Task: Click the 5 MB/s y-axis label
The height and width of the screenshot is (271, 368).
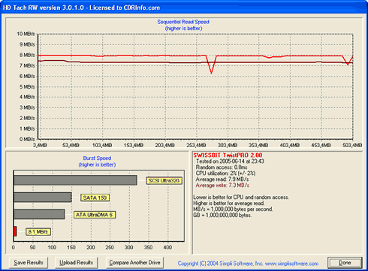Action: point(27,86)
